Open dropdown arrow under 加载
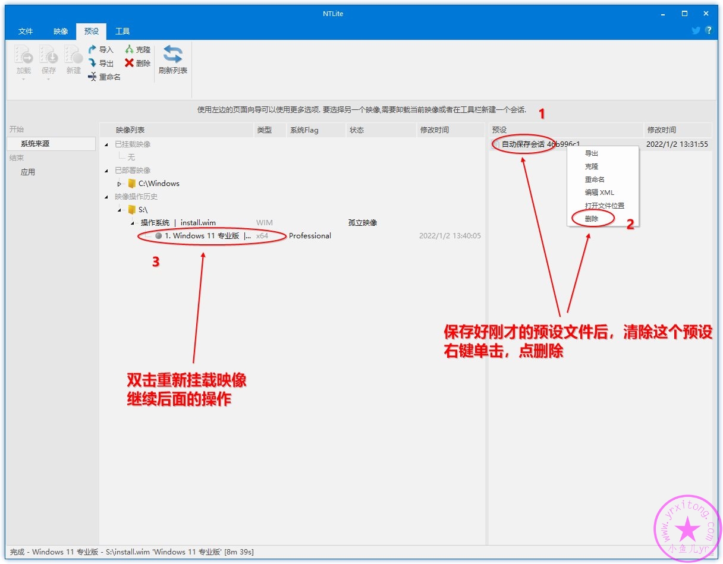The image size is (723, 564). (x=24, y=79)
